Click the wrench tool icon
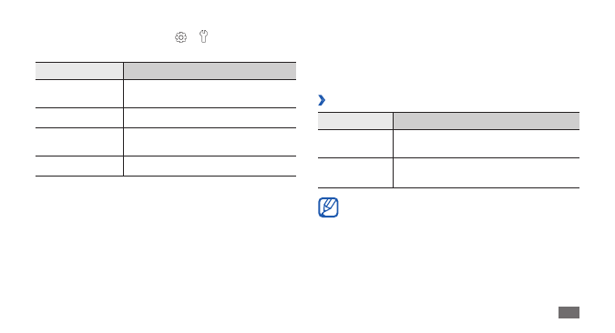The width and height of the screenshot is (615, 333). coord(203,36)
